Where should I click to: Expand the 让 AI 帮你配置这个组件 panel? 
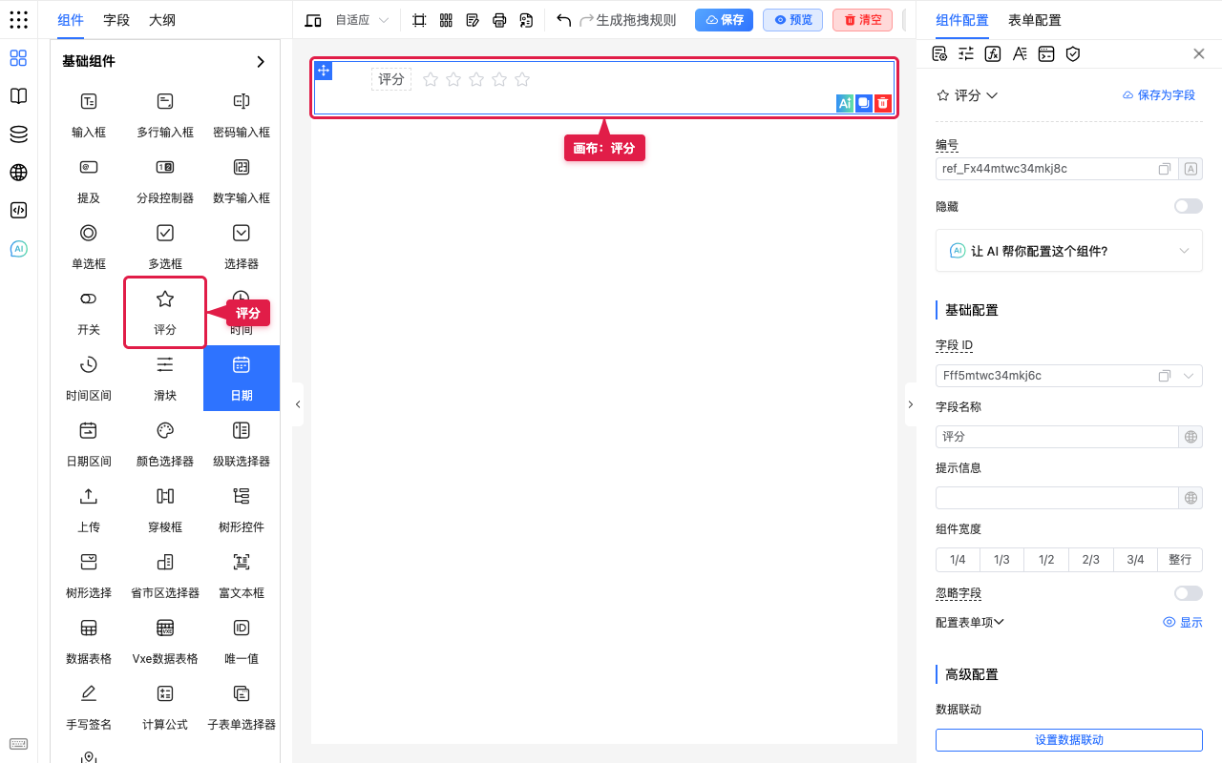pos(1069,251)
